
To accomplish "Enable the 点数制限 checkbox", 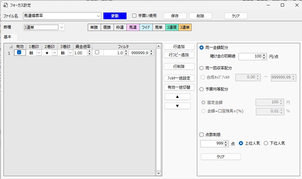I will click(202, 134).
